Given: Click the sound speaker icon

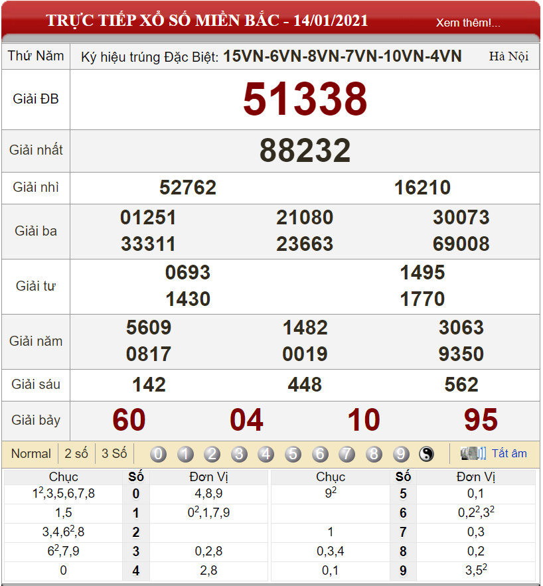Looking at the screenshot, I should (x=473, y=453).
